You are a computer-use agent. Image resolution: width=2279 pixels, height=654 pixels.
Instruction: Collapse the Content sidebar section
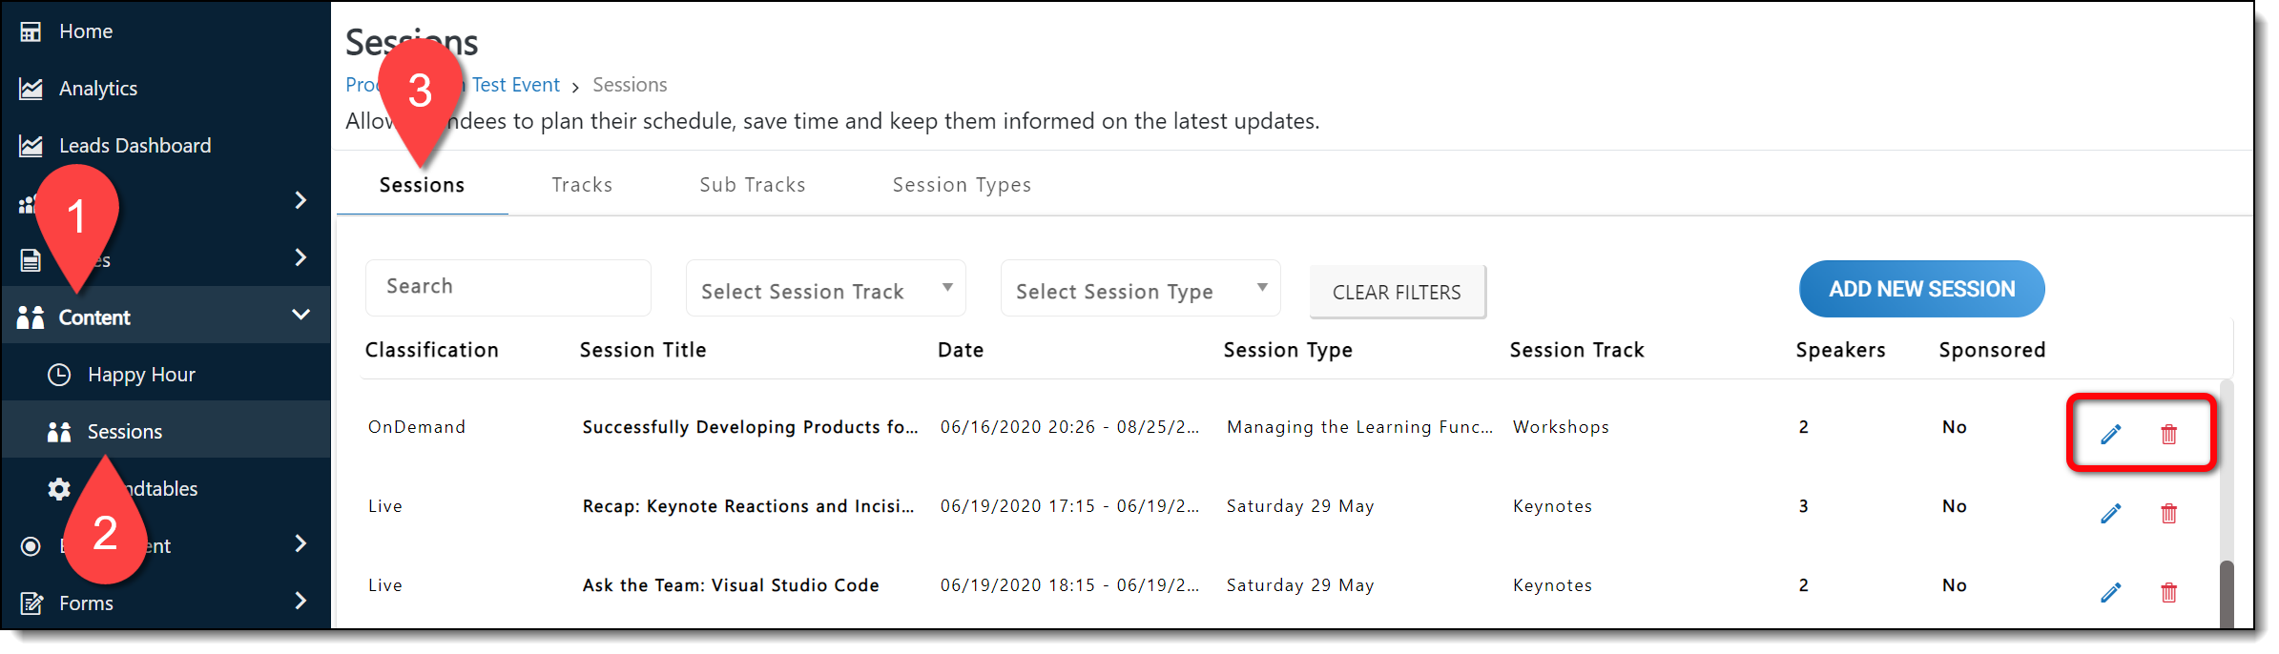300,316
